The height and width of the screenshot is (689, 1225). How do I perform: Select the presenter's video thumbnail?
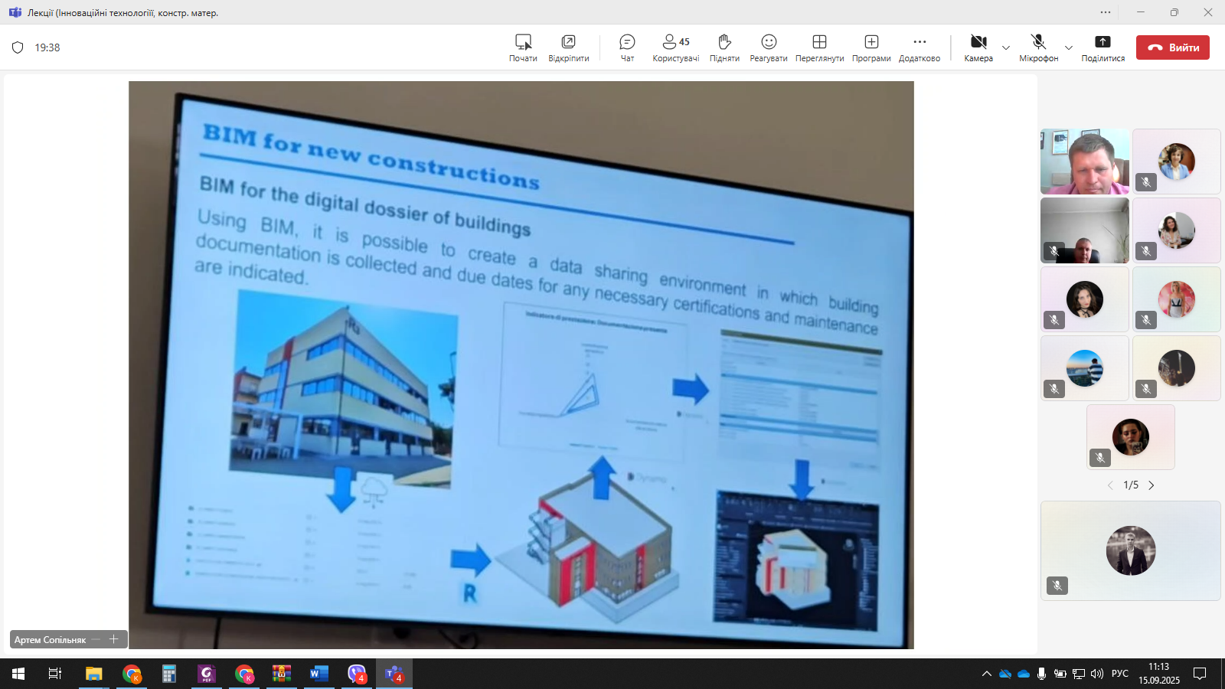pos(1084,162)
